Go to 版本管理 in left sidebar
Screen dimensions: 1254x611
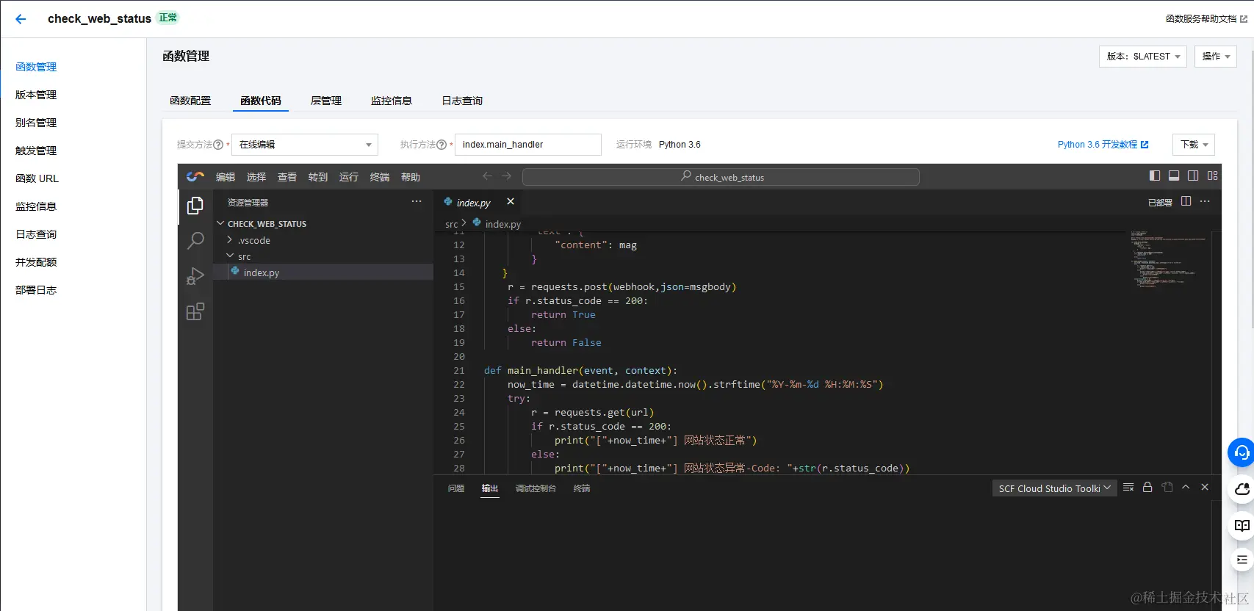[36, 95]
